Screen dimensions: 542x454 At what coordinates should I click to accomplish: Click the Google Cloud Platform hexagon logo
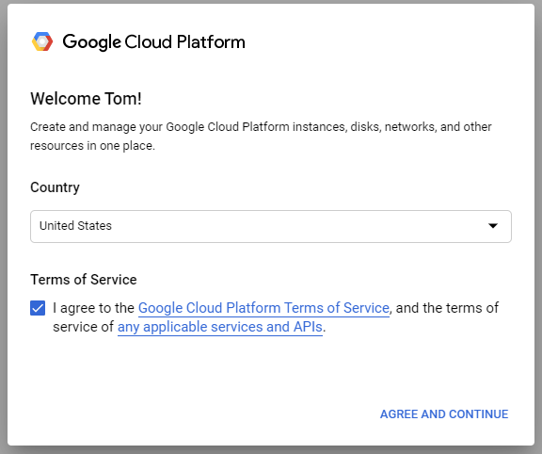click(x=42, y=41)
